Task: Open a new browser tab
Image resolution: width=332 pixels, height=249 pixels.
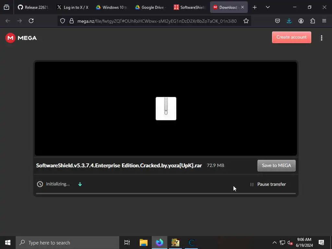Action: point(255,7)
